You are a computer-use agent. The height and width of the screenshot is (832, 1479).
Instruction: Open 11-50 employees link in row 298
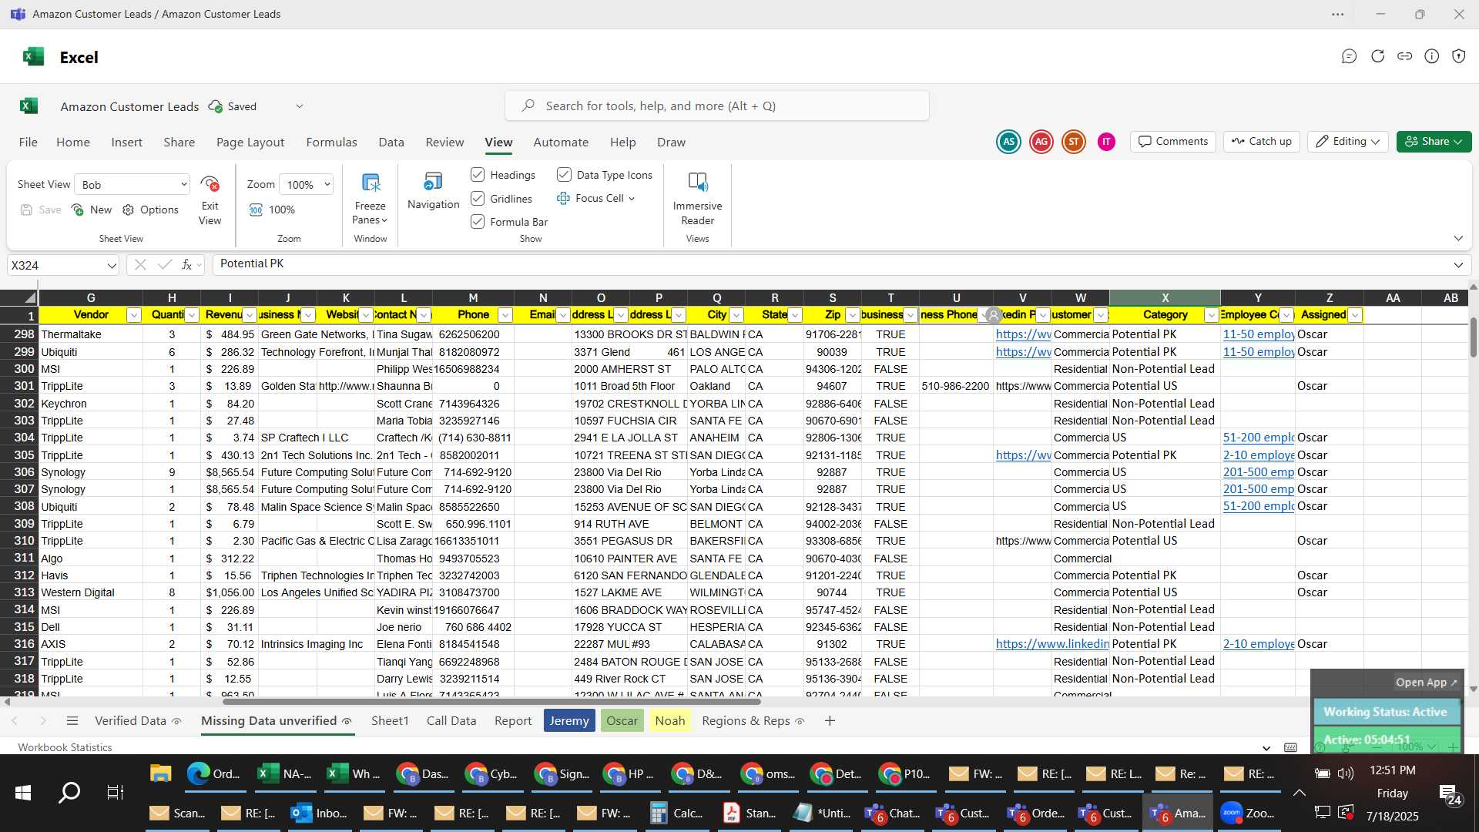[x=1259, y=334]
